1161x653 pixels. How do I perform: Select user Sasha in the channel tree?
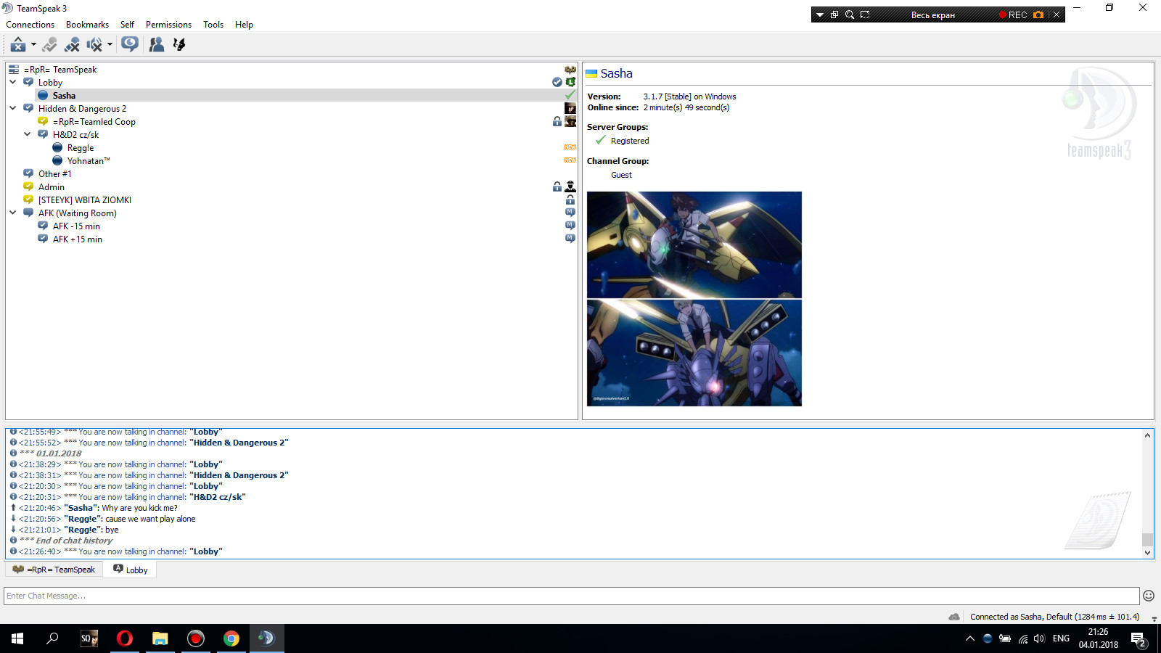pyautogui.click(x=64, y=96)
